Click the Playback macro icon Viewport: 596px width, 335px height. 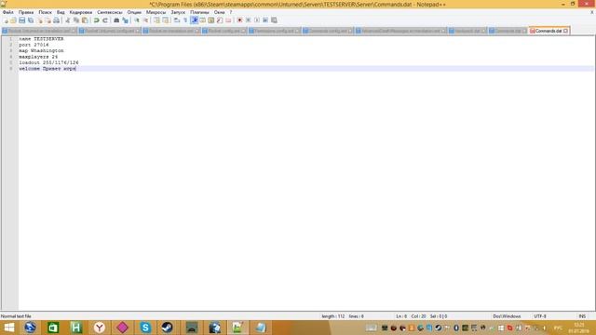[x=257, y=20]
